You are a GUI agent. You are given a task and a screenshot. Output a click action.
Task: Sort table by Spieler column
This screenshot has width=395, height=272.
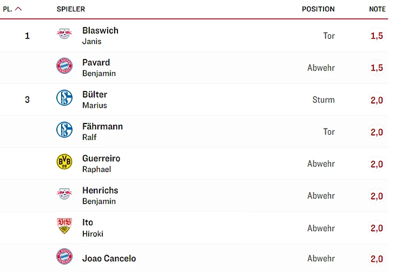point(71,9)
